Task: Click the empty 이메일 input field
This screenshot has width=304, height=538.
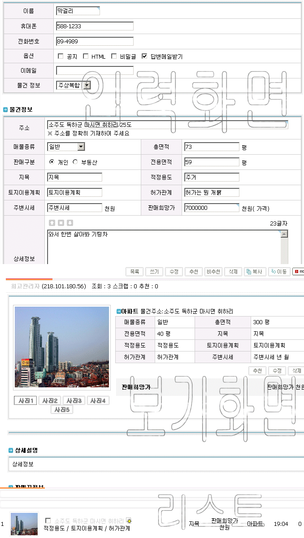Action: pyautogui.click(x=95, y=70)
